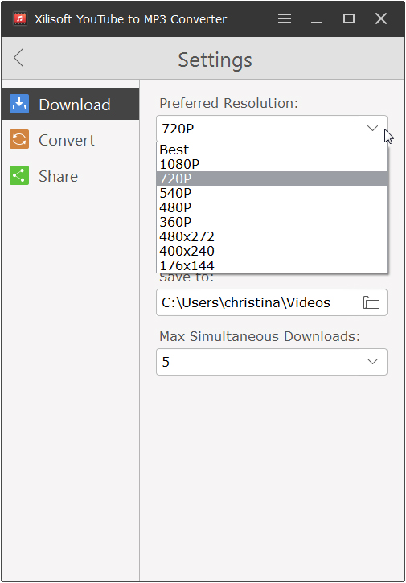
Task: Select 1080P resolution option
Action: pyautogui.click(x=272, y=164)
